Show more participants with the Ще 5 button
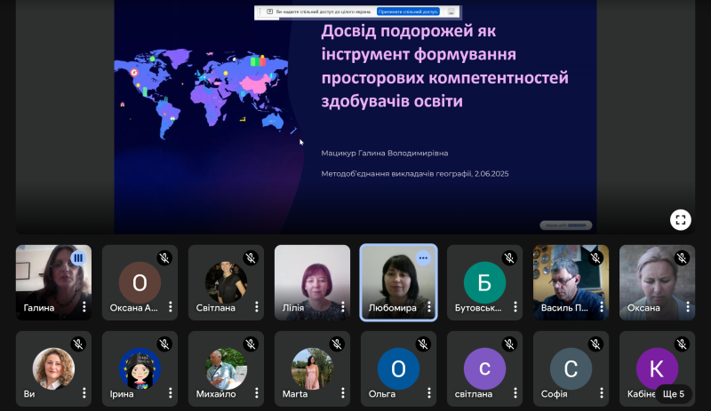This screenshot has width=711, height=411. pyautogui.click(x=673, y=393)
